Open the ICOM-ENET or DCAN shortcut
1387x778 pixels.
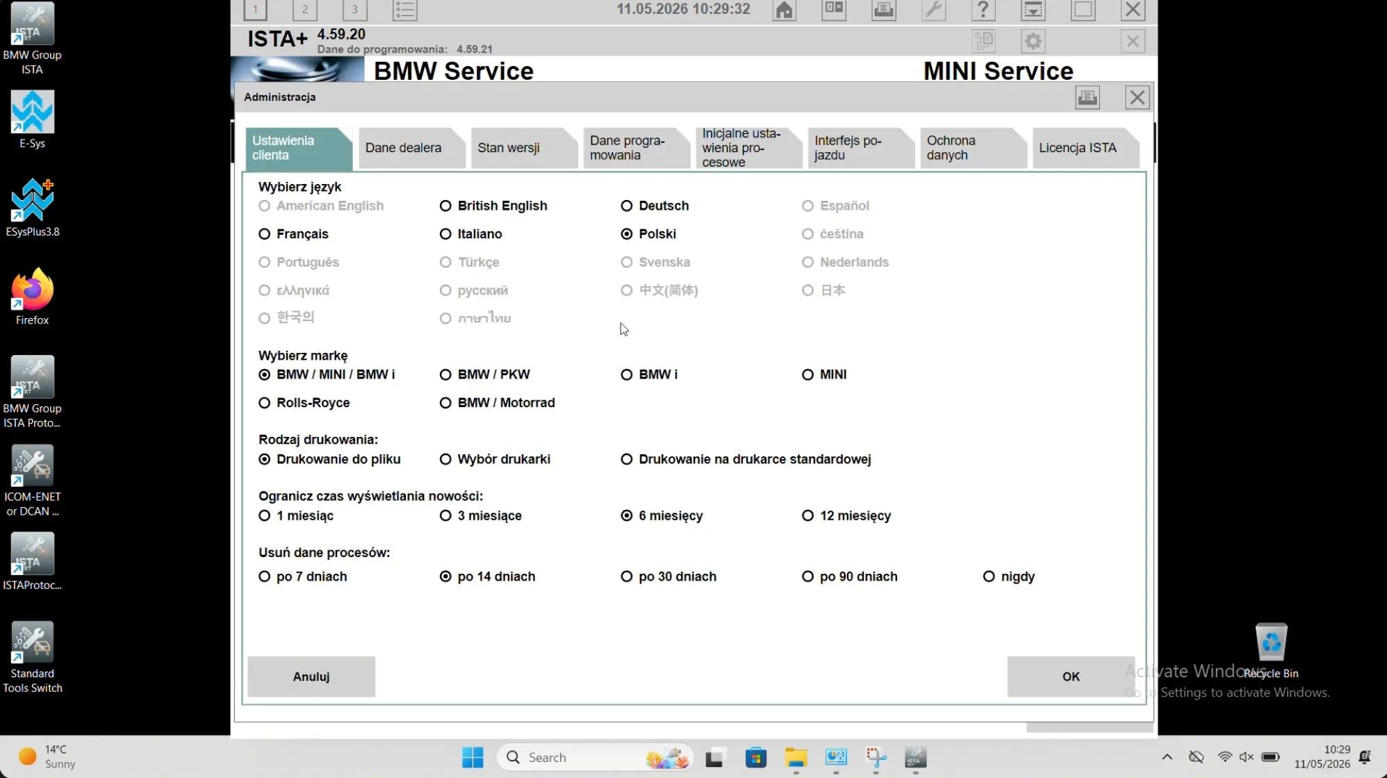(x=32, y=480)
